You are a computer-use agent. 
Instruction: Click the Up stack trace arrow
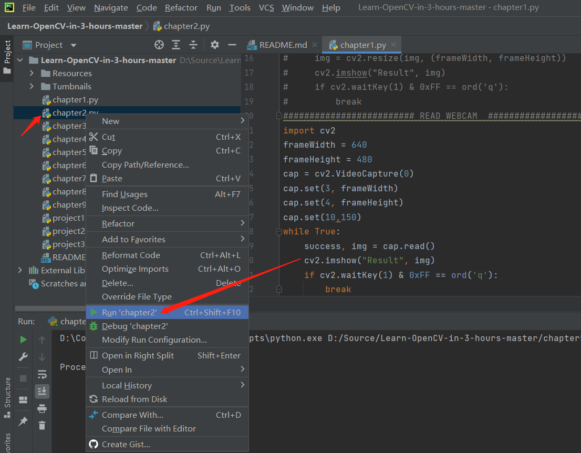coord(42,339)
